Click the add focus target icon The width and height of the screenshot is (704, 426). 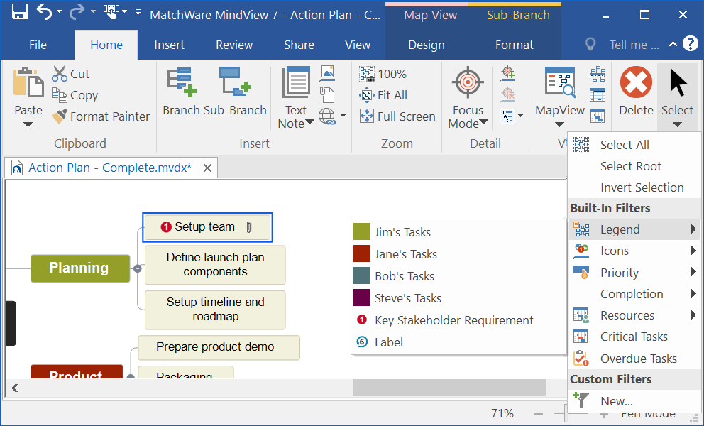(508, 74)
